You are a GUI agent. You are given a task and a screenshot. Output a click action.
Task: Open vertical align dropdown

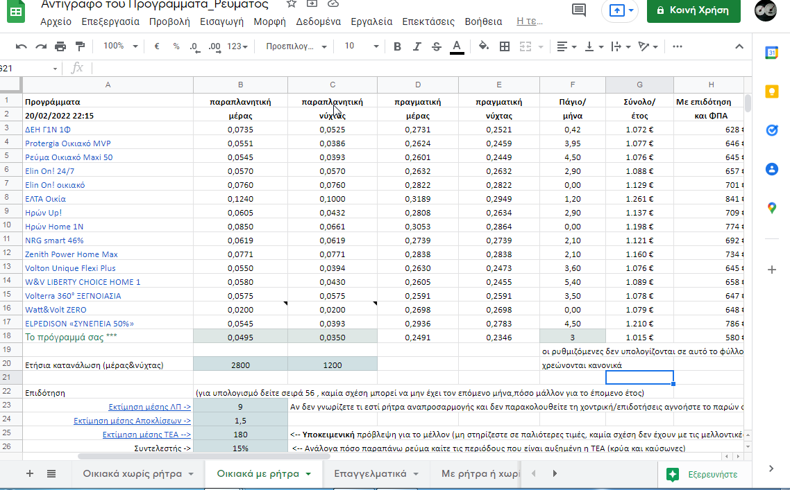[594, 47]
